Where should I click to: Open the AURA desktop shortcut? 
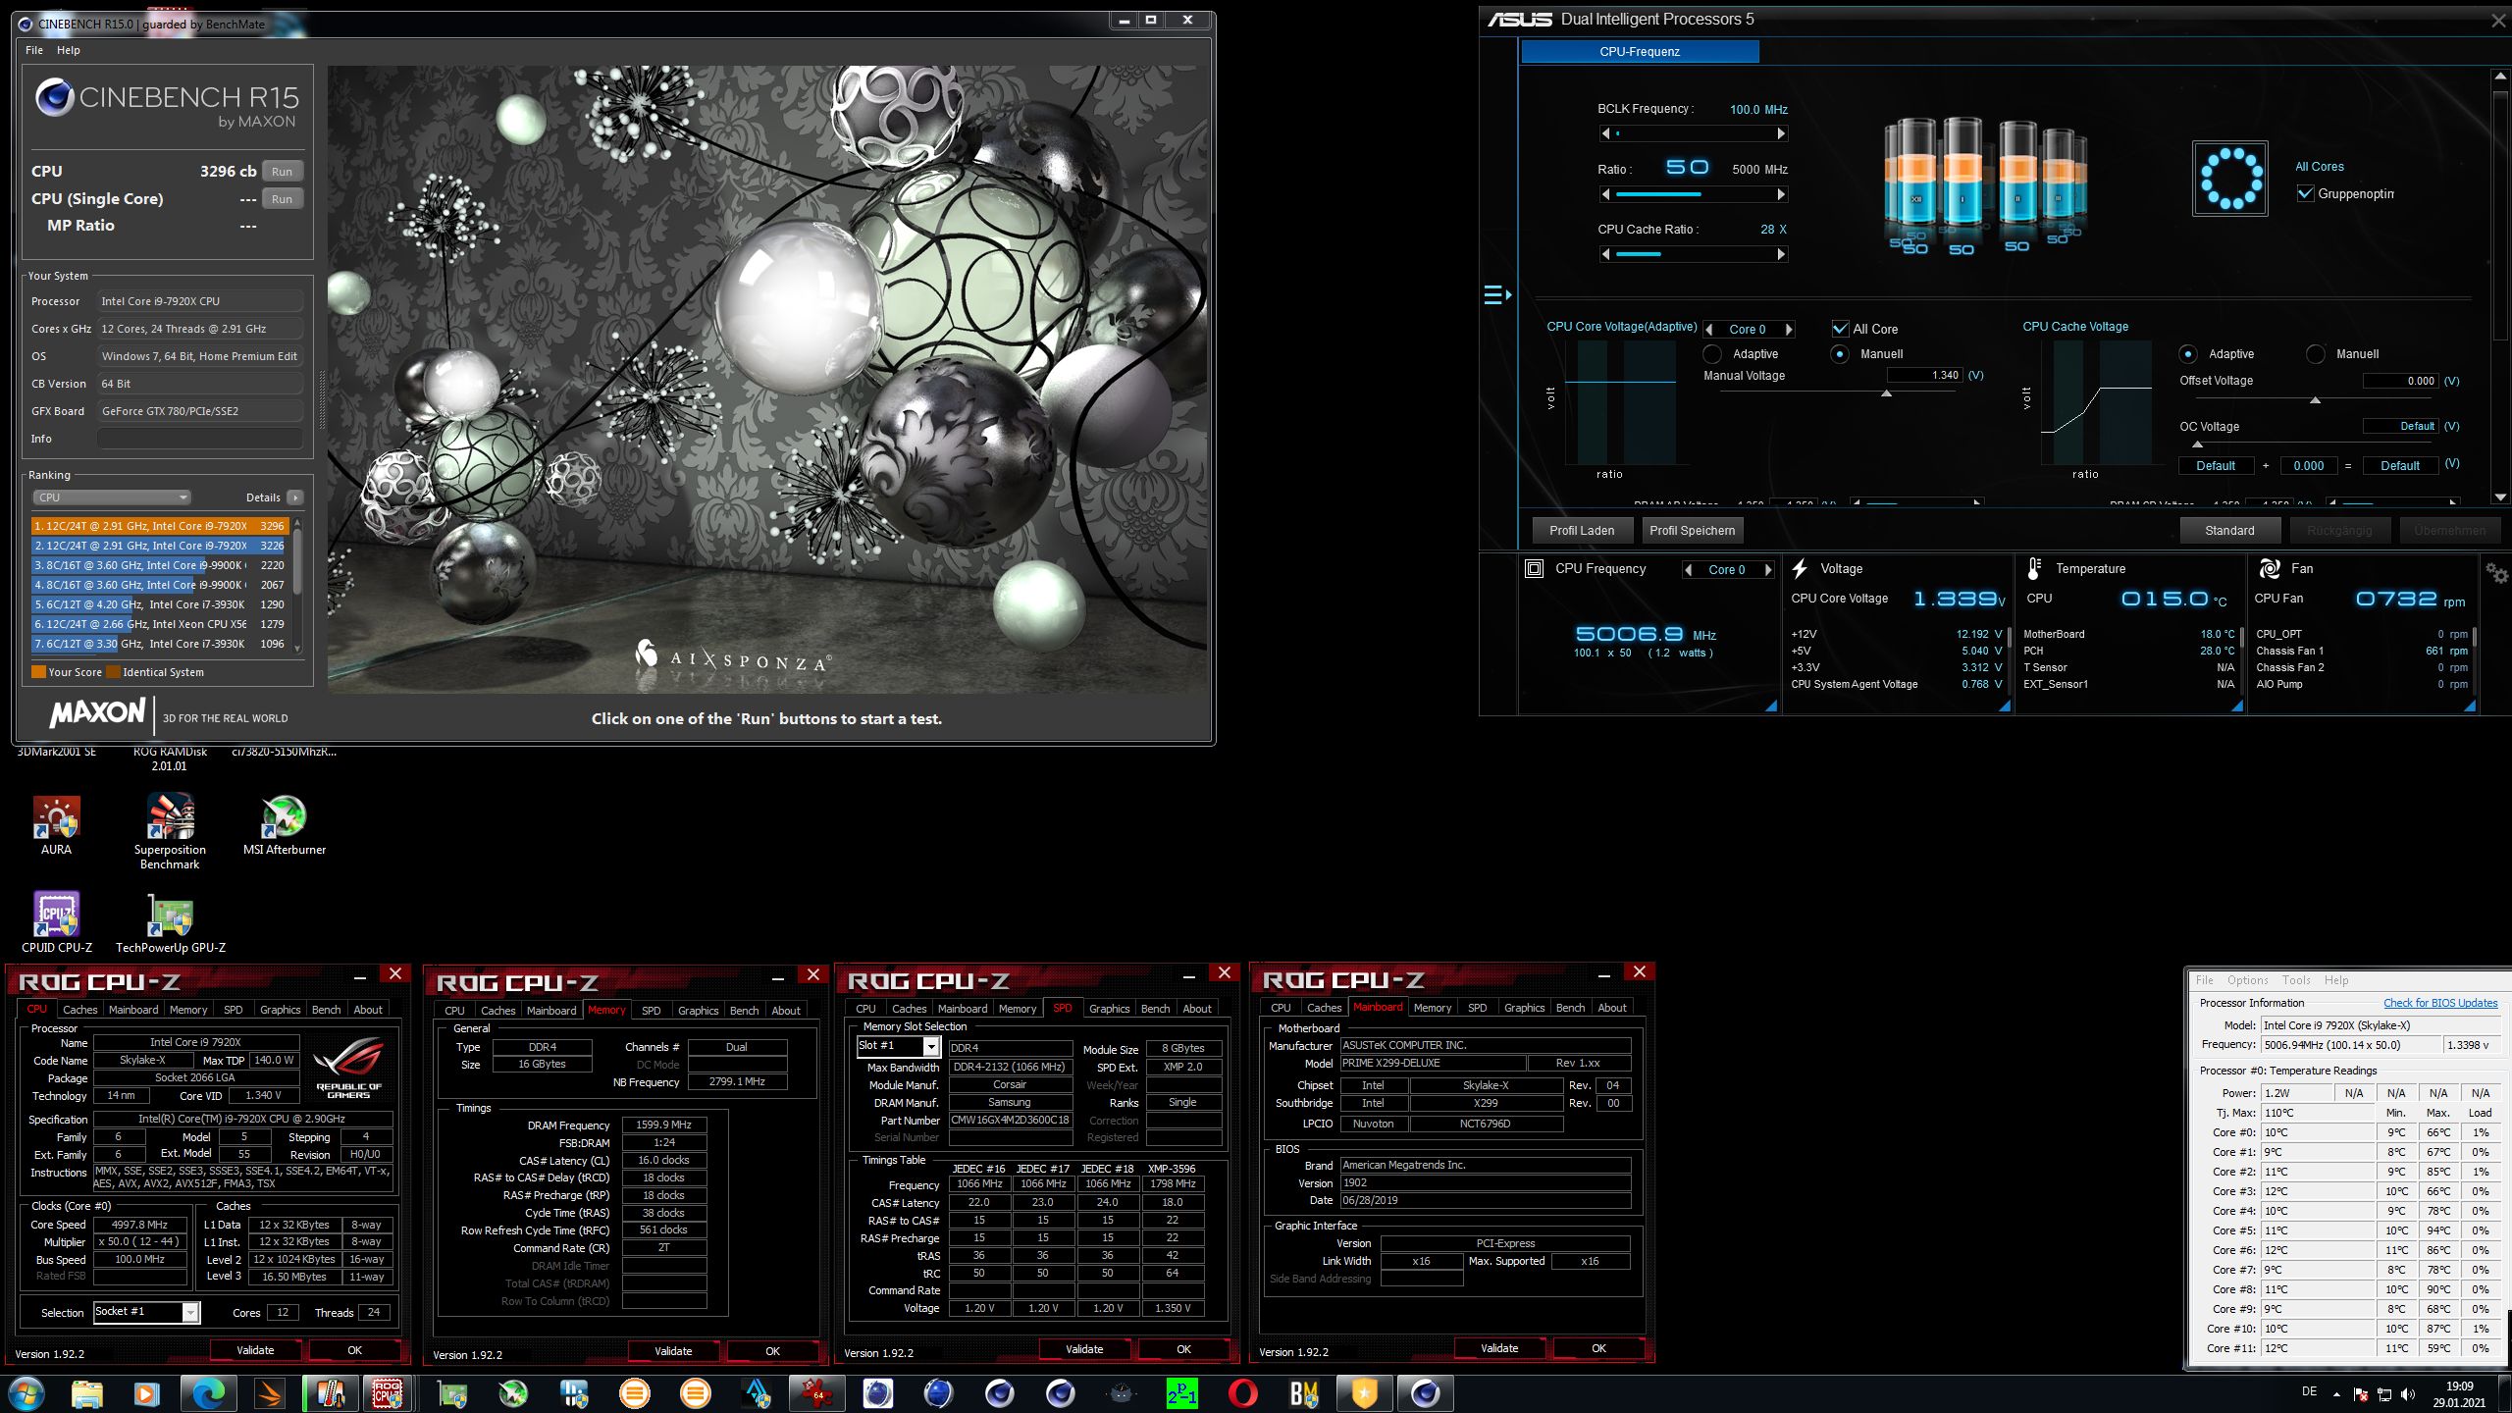tap(56, 825)
